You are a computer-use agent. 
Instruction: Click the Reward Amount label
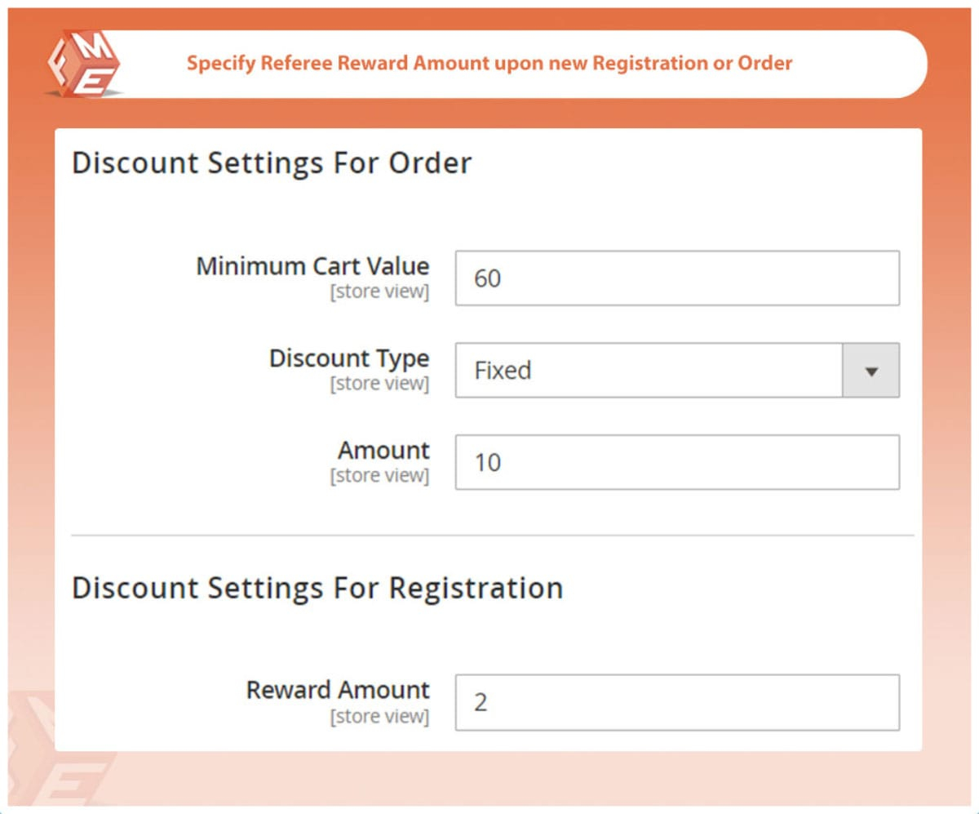338,690
